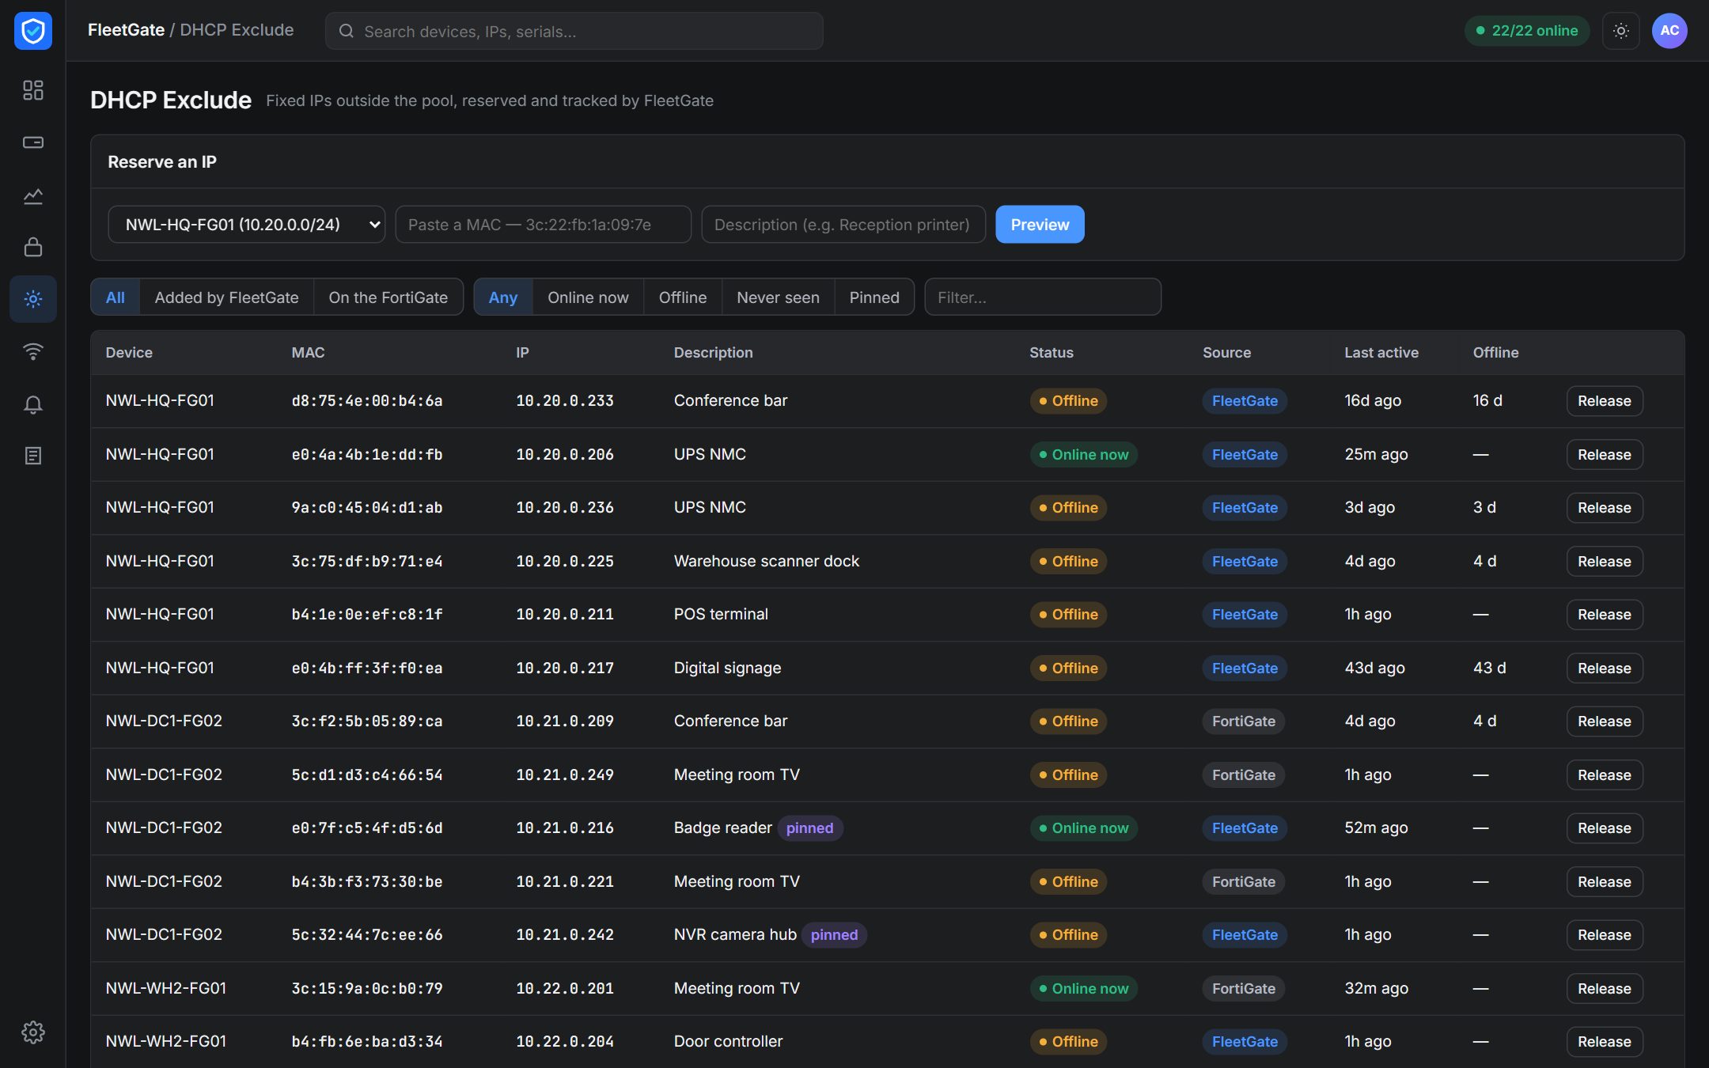Click the search magnifier icon

tap(347, 31)
